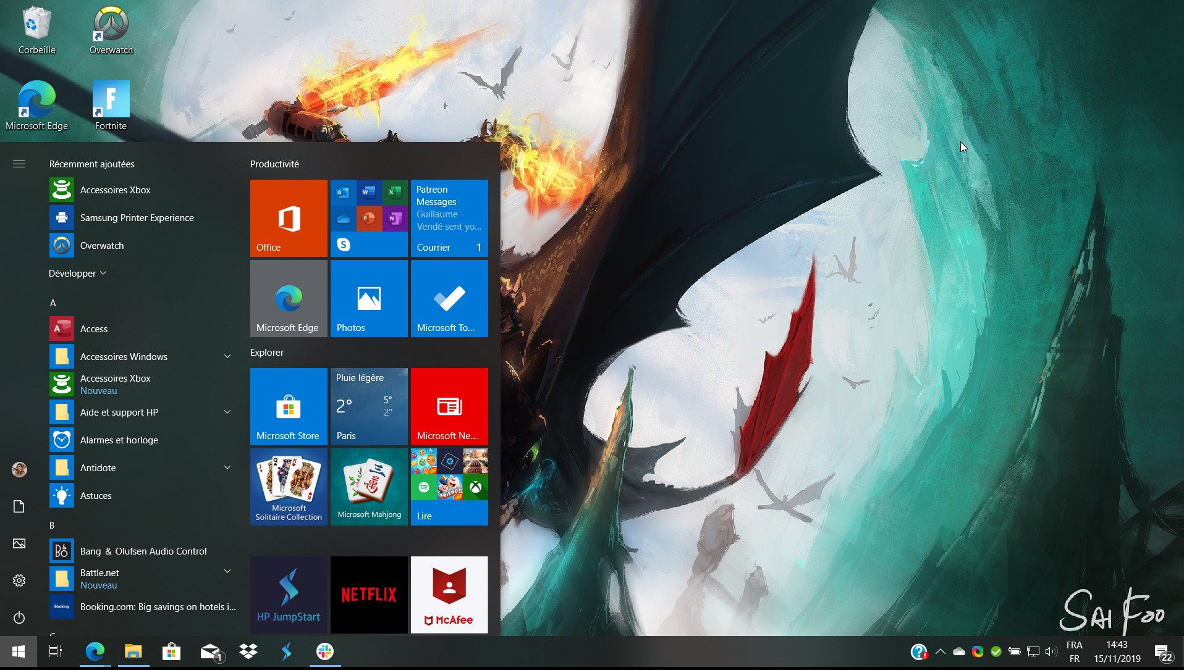Expand the Développer recently added list
Screen dimensions: 1184x670
78,273
